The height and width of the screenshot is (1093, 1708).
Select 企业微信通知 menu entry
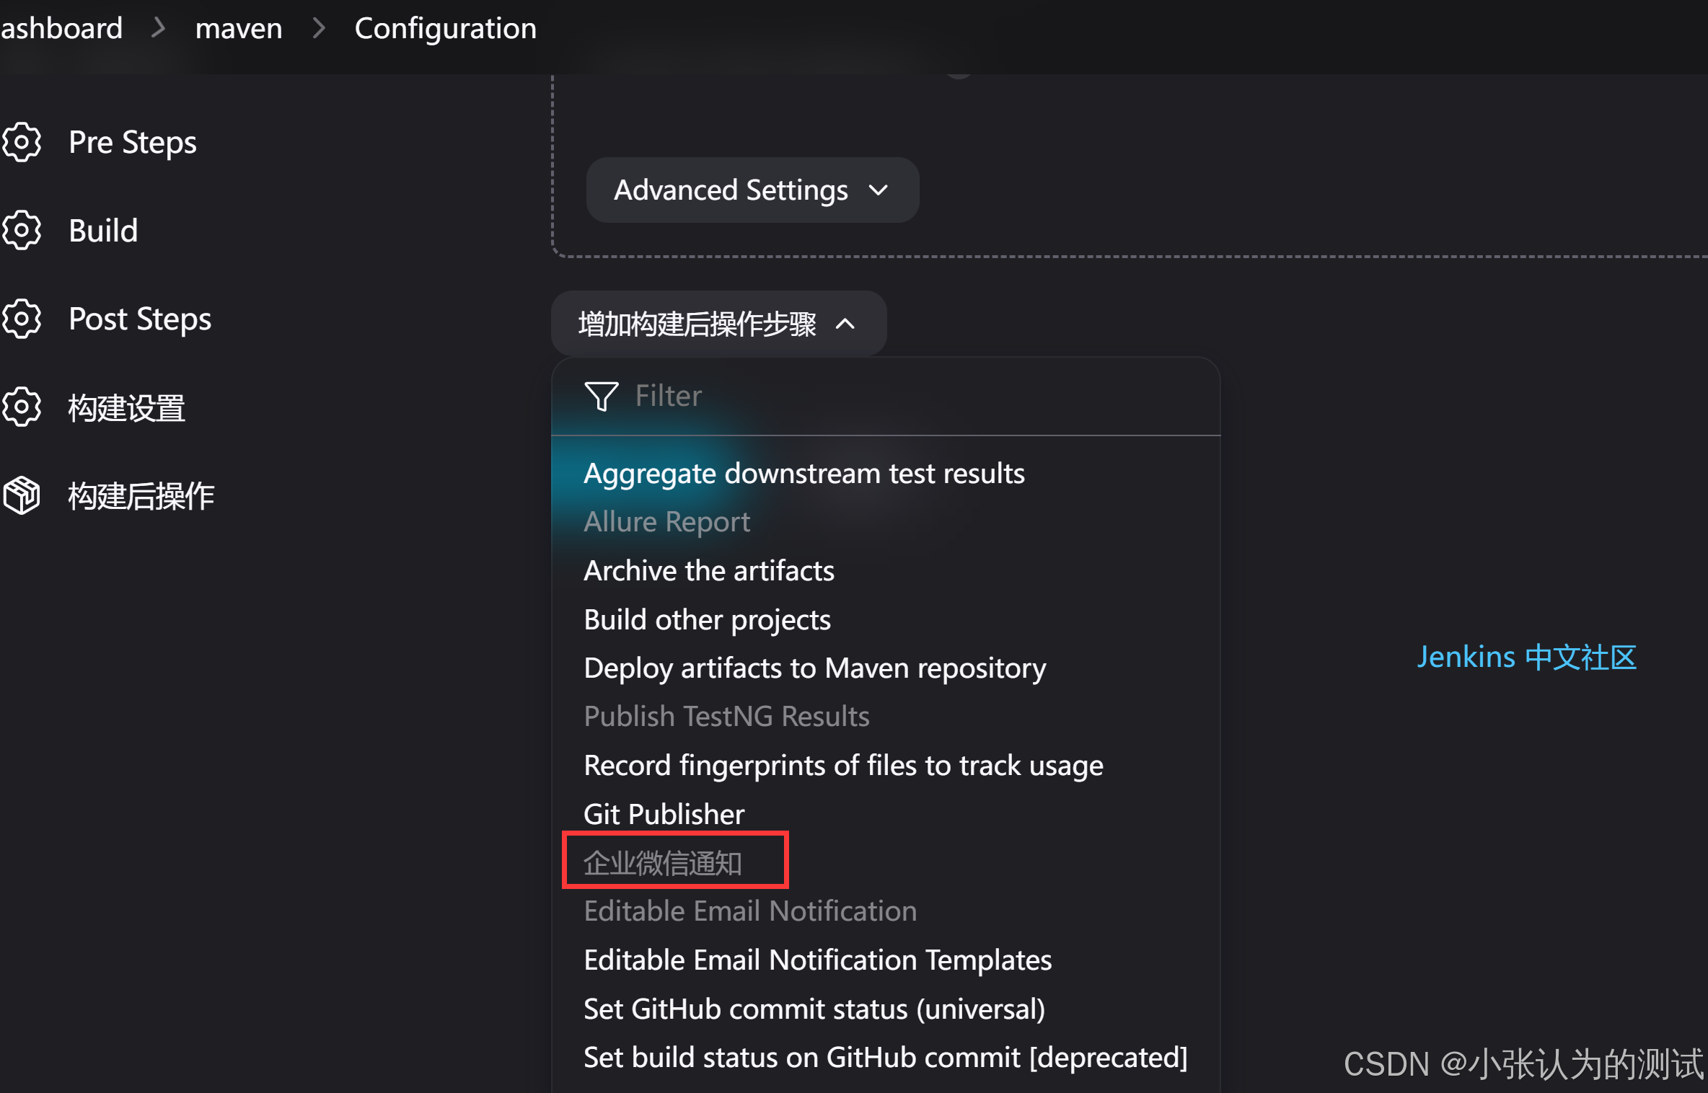point(663,863)
